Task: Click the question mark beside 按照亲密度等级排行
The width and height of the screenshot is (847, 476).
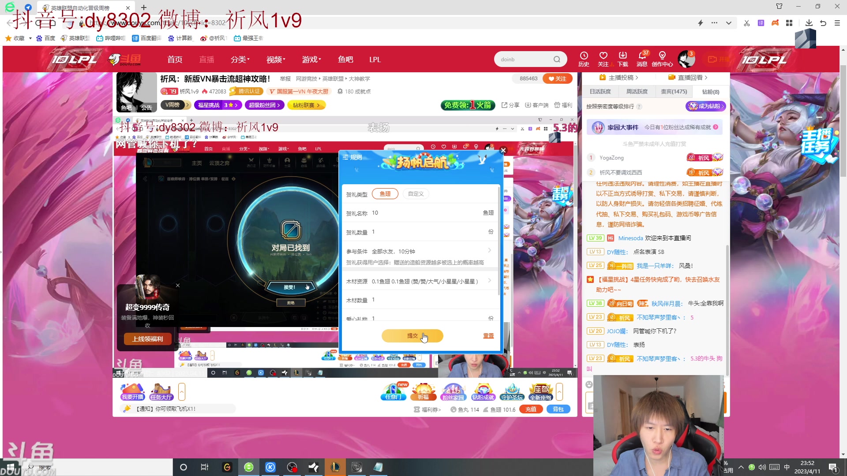Action: click(x=639, y=106)
